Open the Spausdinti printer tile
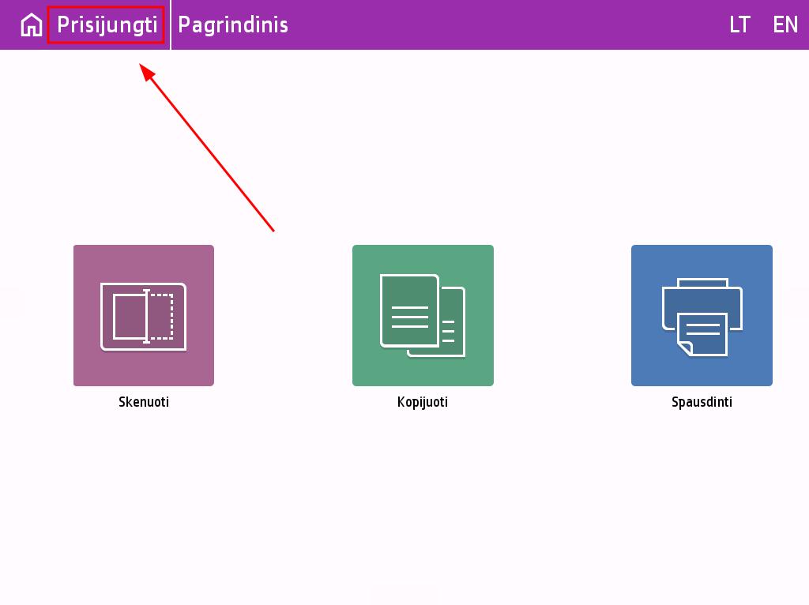This screenshot has height=605, width=809. [702, 315]
